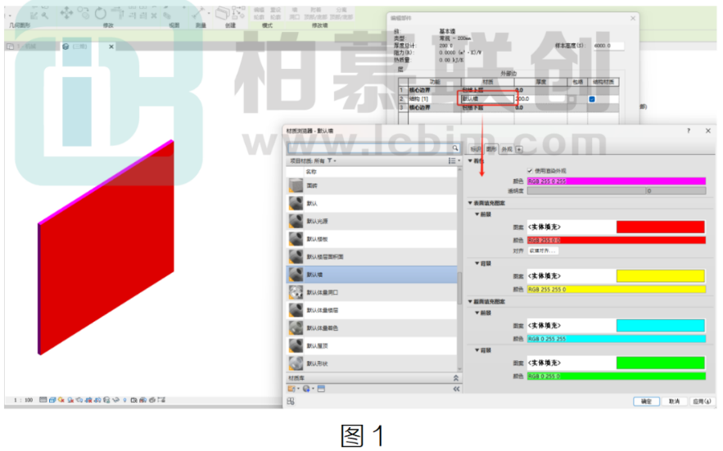Collapse 背景 under 截面填充图案

pos(477,350)
